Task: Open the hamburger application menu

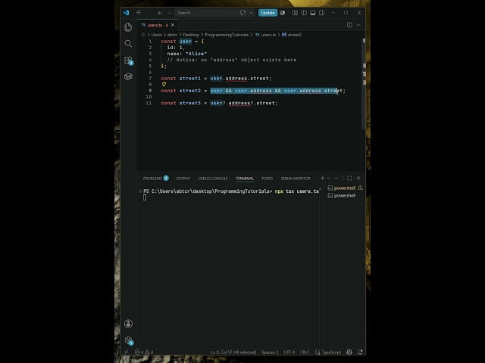Action: point(139,13)
